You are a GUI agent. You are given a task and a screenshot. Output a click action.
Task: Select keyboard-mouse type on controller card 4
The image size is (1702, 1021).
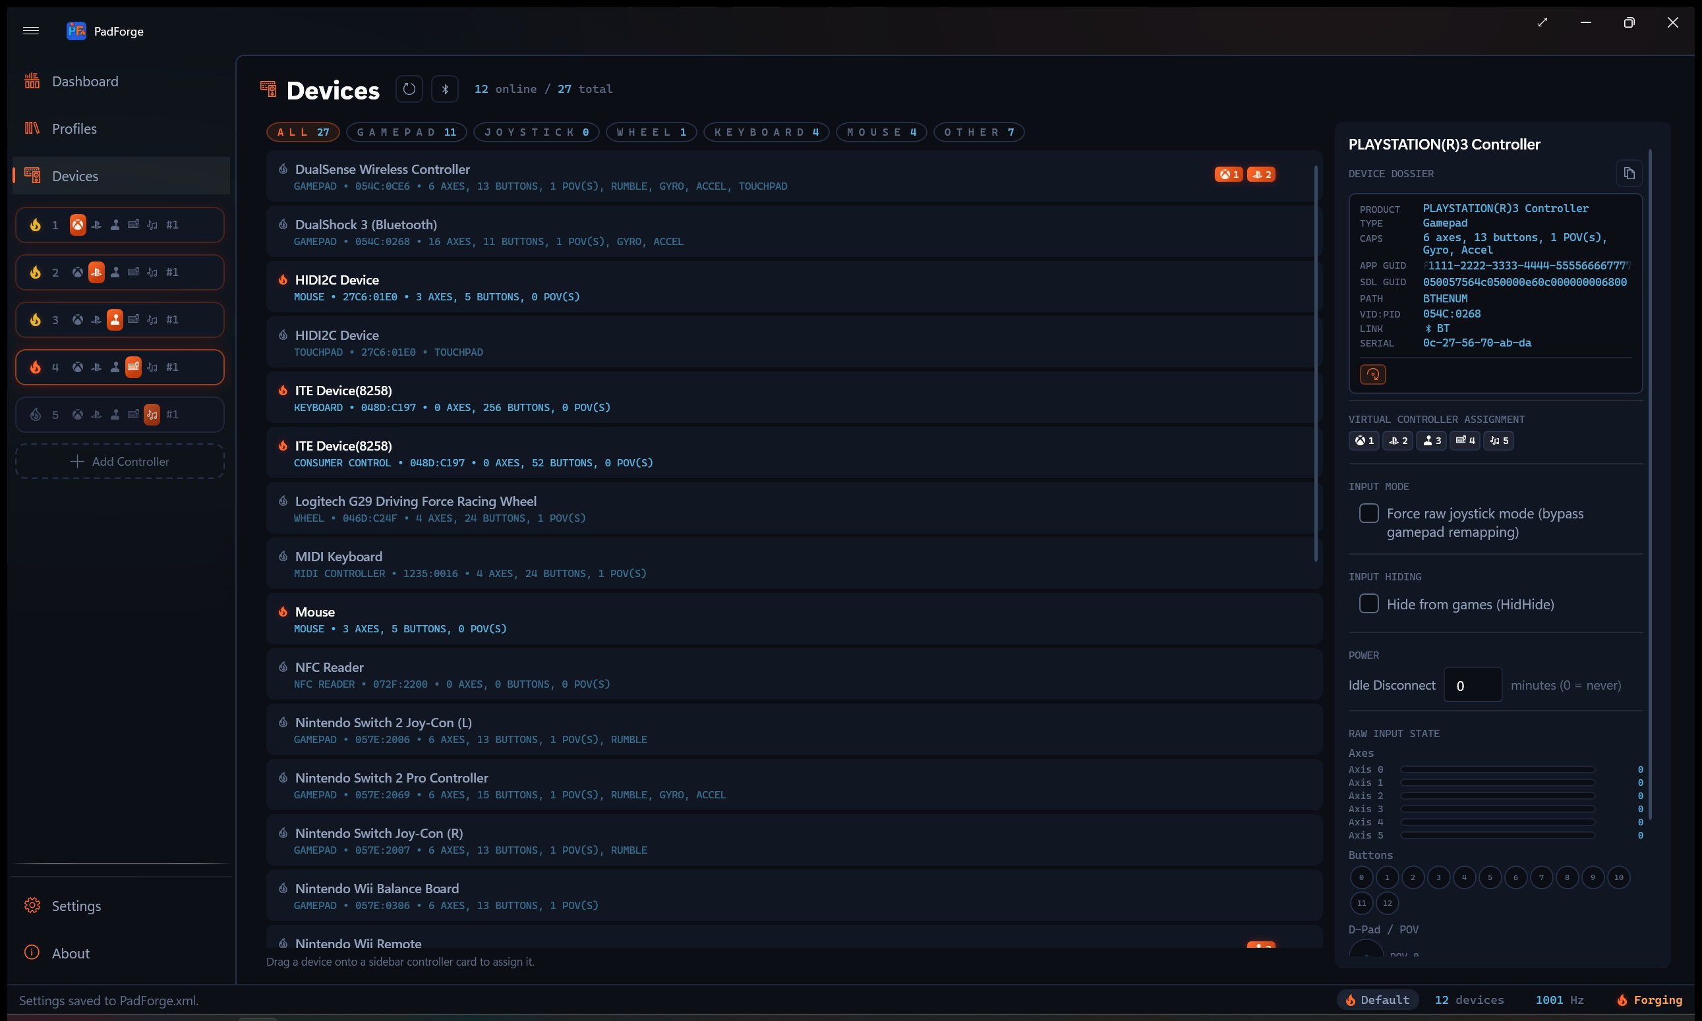[x=134, y=368]
